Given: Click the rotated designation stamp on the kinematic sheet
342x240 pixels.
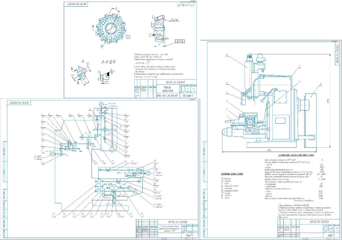Looking at the screenshot, I should tap(19, 103).
